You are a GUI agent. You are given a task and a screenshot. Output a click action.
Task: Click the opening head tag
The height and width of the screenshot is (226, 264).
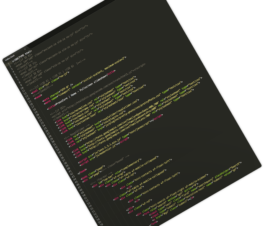click(38, 97)
